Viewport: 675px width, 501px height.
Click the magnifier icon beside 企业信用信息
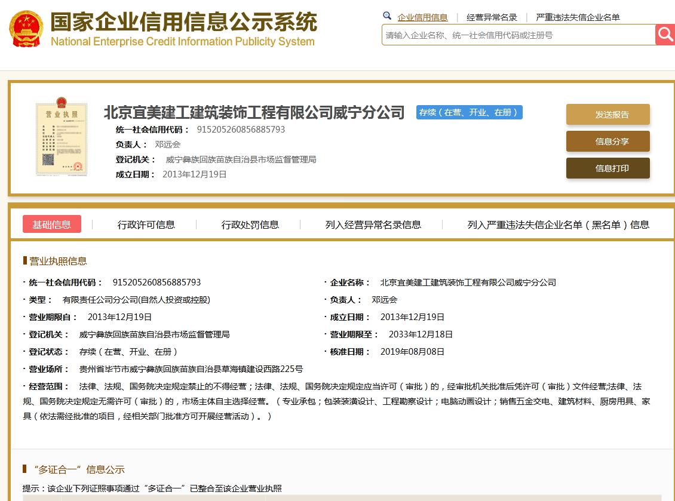coord(387,16)
